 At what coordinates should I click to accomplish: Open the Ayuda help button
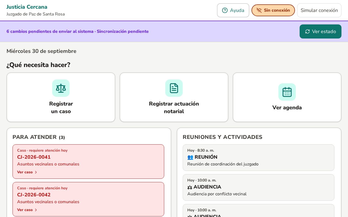coord(233,10)
